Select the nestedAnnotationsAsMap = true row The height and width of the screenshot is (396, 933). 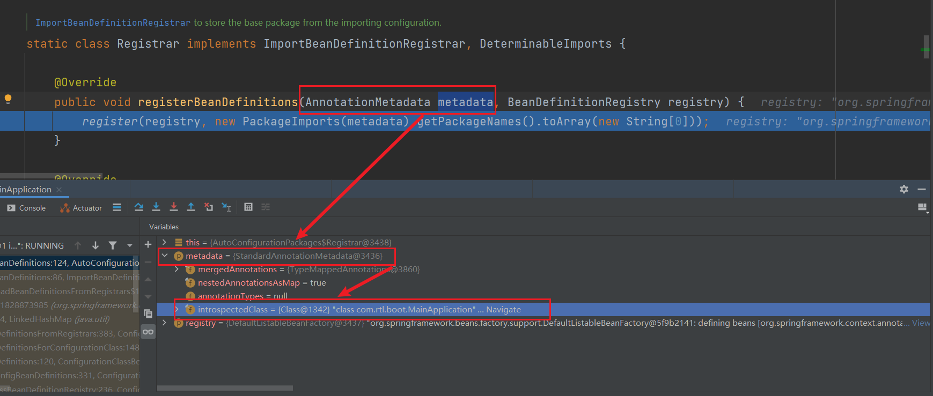click(x=543, y=282)
